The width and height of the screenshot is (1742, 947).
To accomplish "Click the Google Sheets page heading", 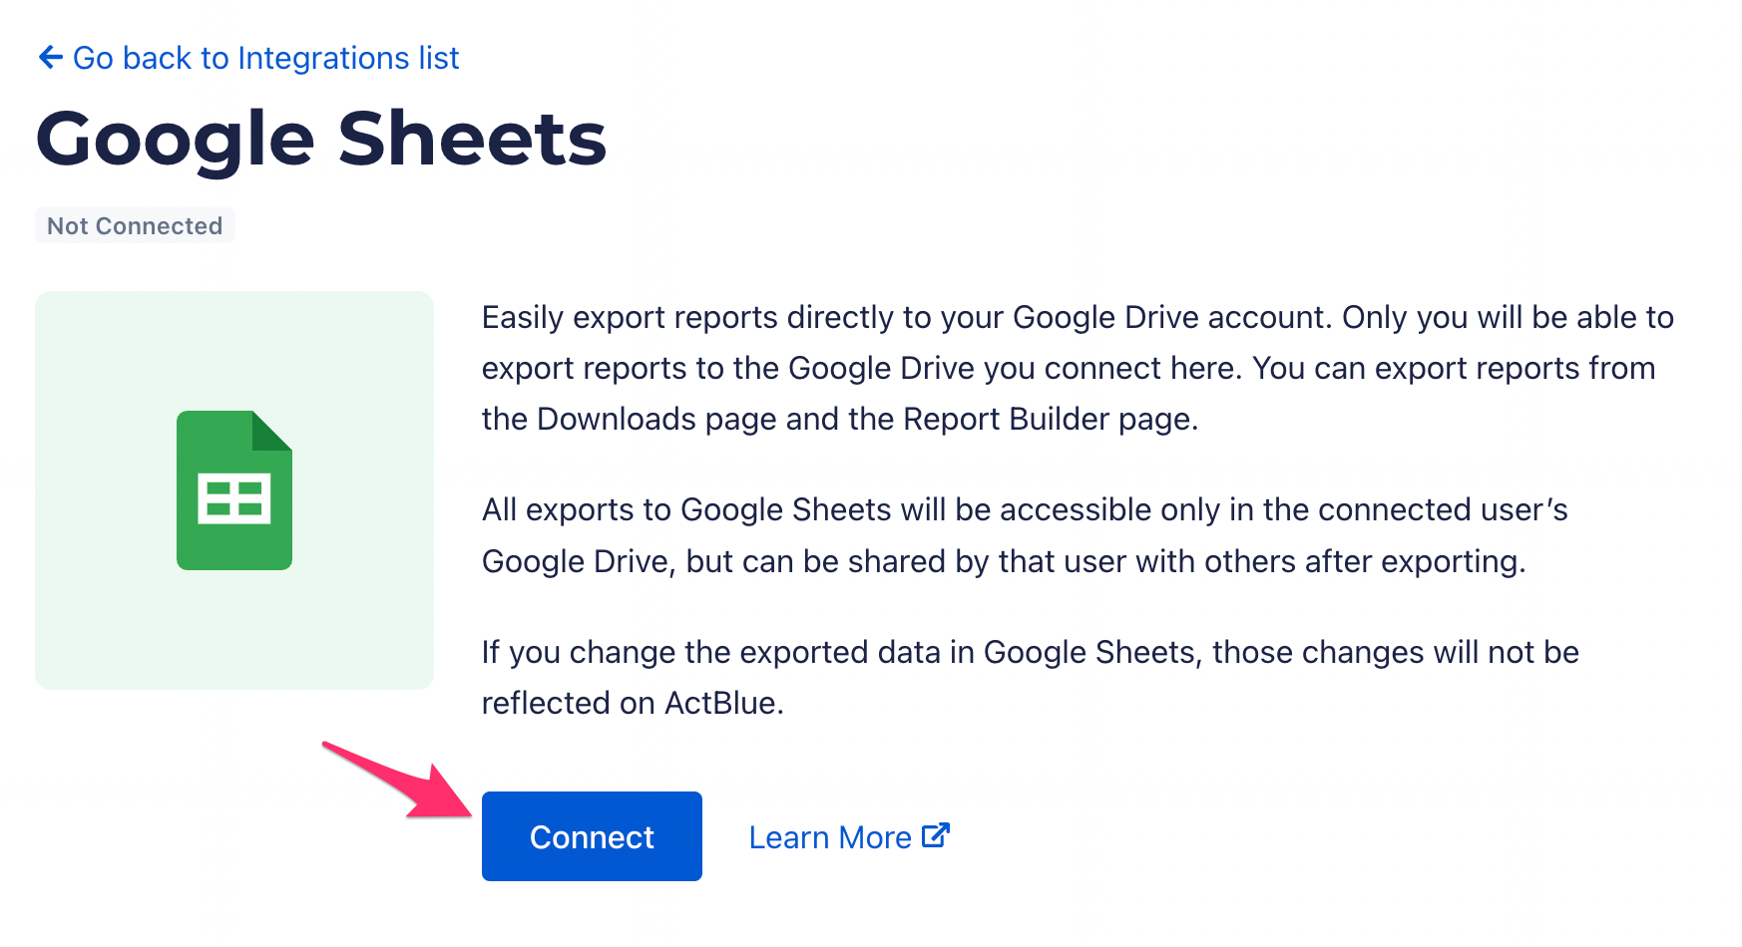I will coord(320,139).
